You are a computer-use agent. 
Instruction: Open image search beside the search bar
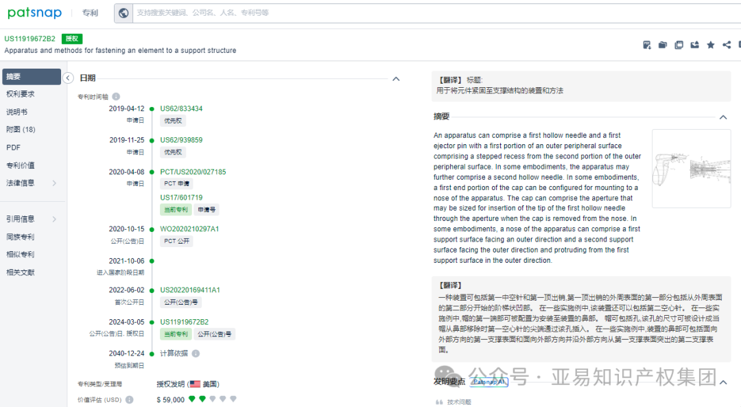click(123, 12)
